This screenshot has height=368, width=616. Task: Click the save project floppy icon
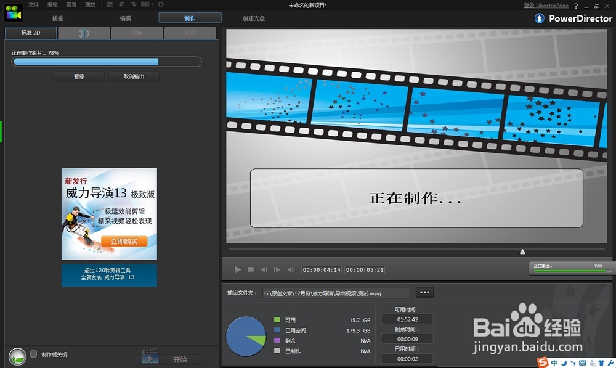point(110,4)
